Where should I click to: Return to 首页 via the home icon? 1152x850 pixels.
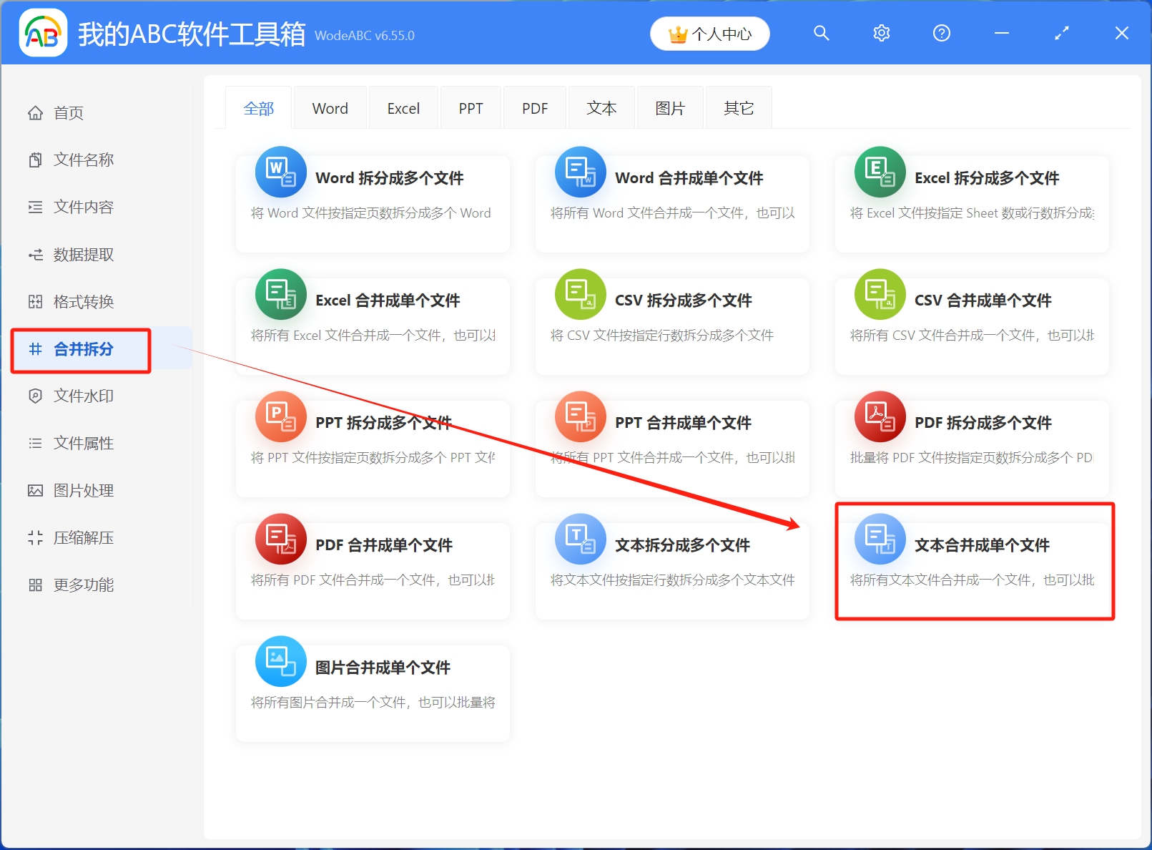68,112
